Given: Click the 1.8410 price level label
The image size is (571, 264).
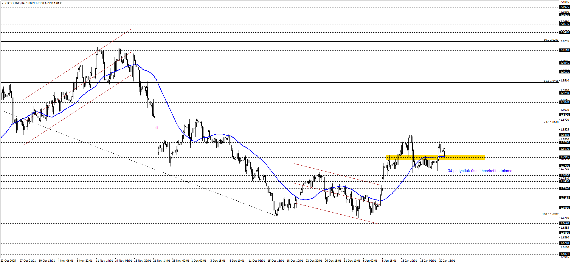Looking at the screenshot, I should coord(565,135).
